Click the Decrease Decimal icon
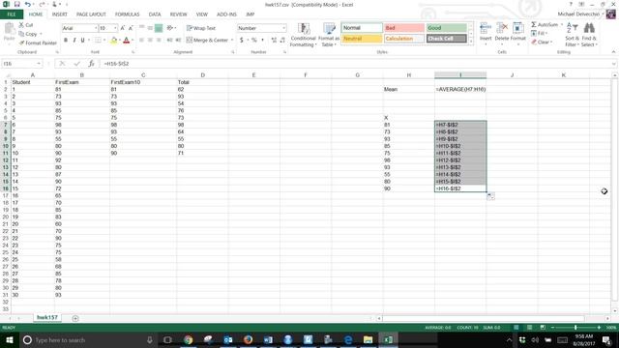The image size is (619, 348). click(282, 40)
